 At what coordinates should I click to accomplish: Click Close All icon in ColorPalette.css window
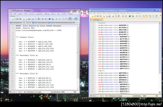(x=107, y=16)
